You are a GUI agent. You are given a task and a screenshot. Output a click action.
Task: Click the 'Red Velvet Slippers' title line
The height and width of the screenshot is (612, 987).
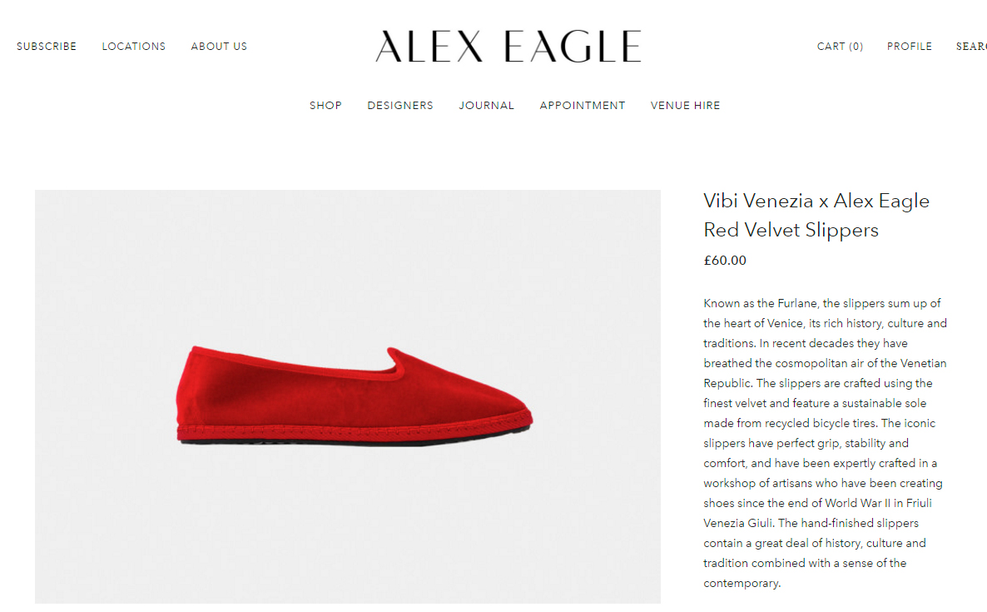click(x=791, y=230)
